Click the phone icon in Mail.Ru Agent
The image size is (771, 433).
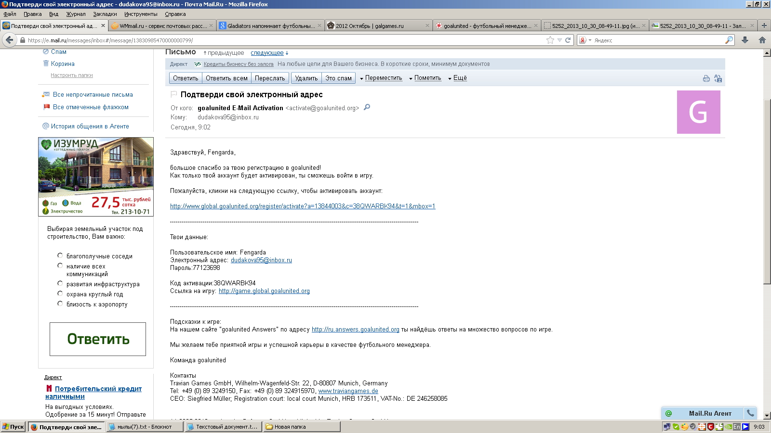click(750, 413)
